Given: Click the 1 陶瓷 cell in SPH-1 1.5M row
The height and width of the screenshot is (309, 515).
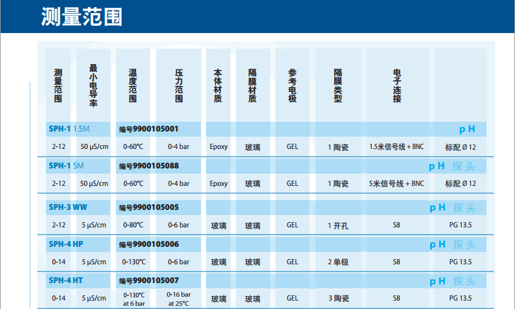Looking at the screenshot, I should coord(338,147).
